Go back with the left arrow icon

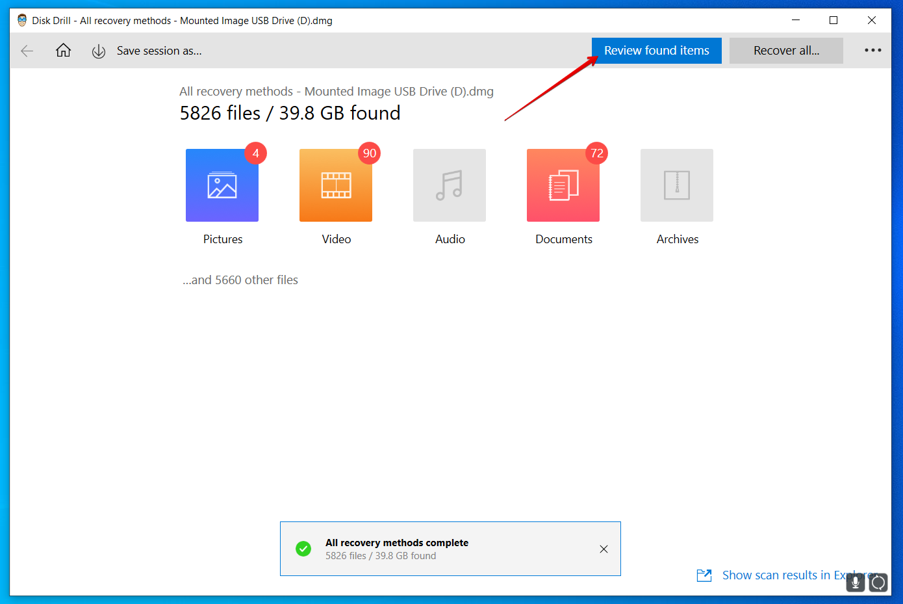click(x=27, y=51)
